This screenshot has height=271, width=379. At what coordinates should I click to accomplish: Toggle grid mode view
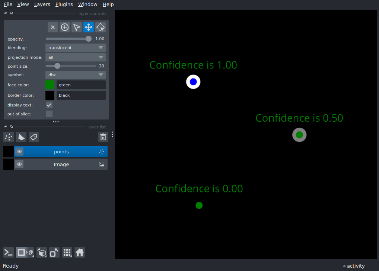pos(67,252)
